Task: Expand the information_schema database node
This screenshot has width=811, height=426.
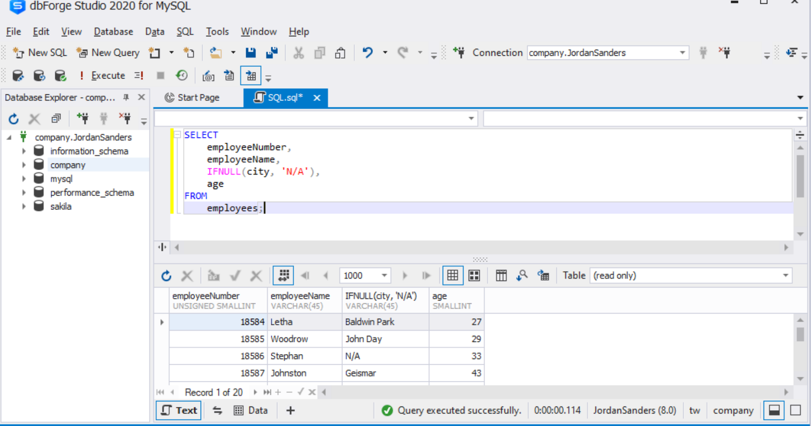Action: click(x=24, y=151)
